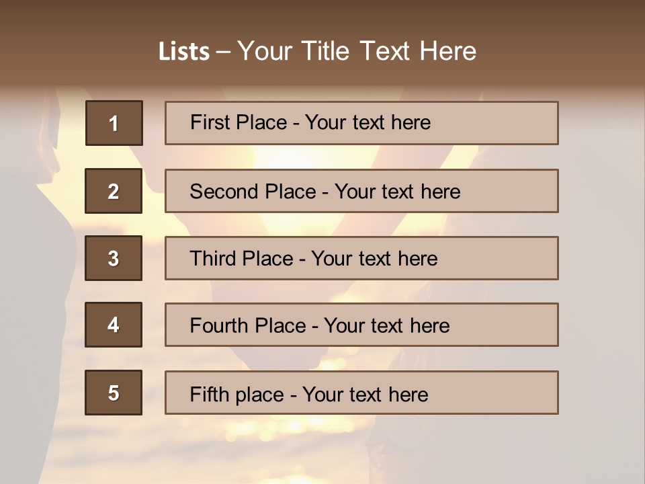The width and height of the screenshot is (645, 484).
Task: Select the Fourth Place text bar
Action: coord(361,325)
